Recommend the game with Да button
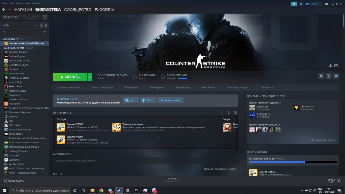 131,100
